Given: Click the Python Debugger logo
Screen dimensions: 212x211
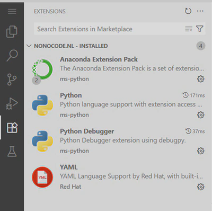Looking at the screenshot, I should pos(42,141).
